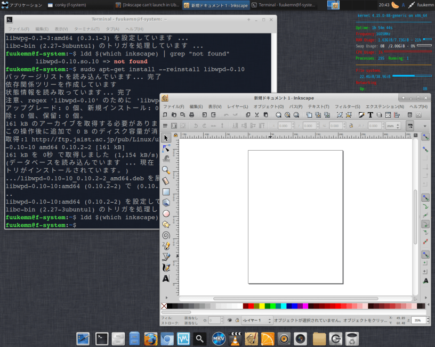Image resolution: width=435 pixels, height=347 pixels.
Task: Open Inkscape エクステンション(N) menu
Action: coord(385,106)
